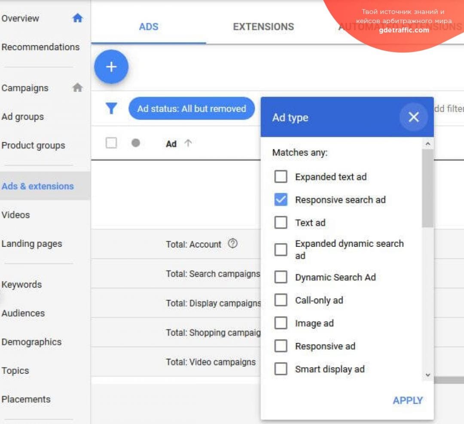The width and height of the screenshot is (464, 424).
Task: Click the blue plus button to create ad
Action: (111, 67)
